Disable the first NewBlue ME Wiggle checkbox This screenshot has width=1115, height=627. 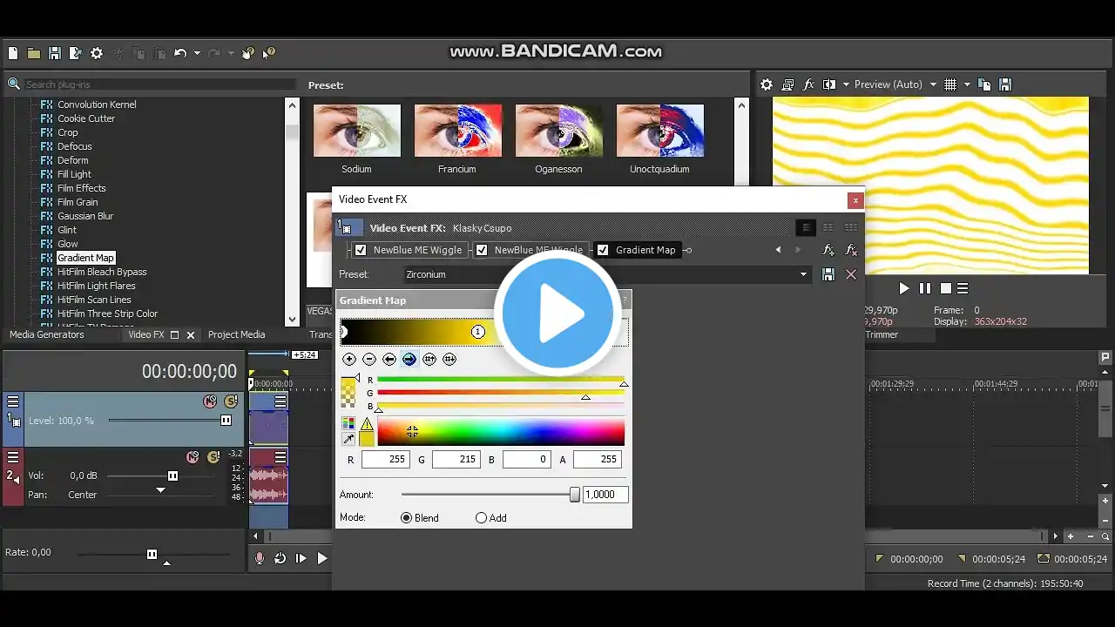pos(361,250)
